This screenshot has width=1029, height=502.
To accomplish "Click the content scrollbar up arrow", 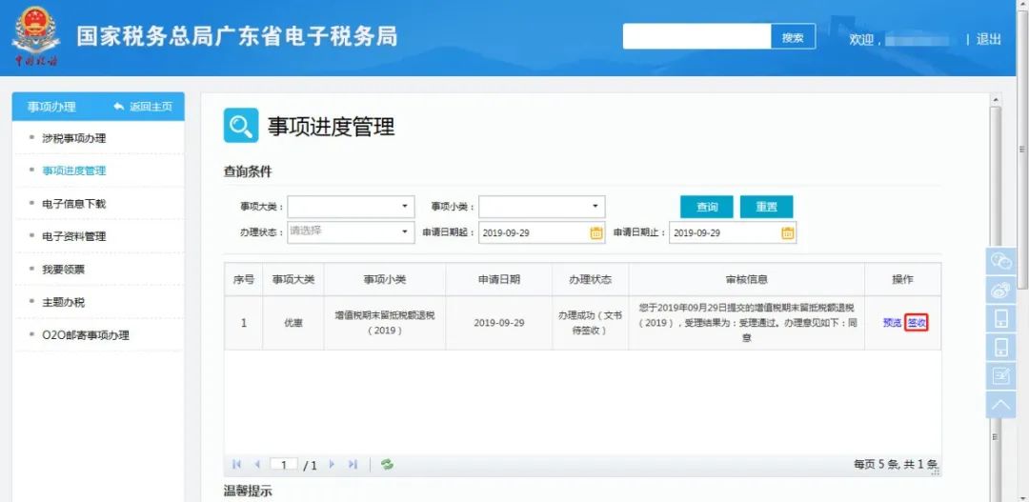I will (x=996, y=100).
